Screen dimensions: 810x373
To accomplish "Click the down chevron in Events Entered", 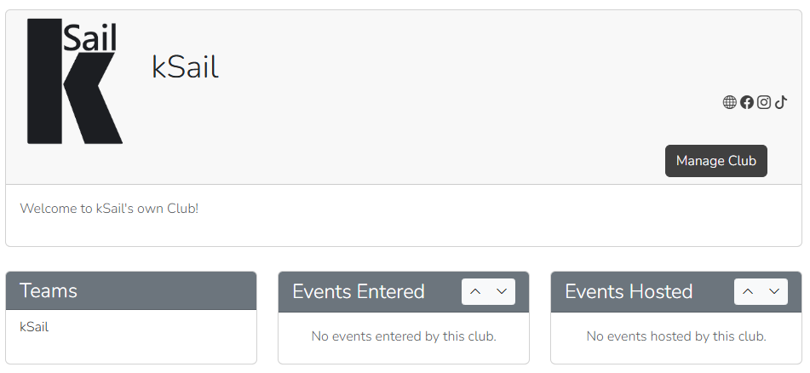I will (x=502, y=291).
